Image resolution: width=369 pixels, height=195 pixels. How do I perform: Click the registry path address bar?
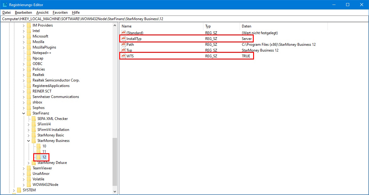point(184,19)
